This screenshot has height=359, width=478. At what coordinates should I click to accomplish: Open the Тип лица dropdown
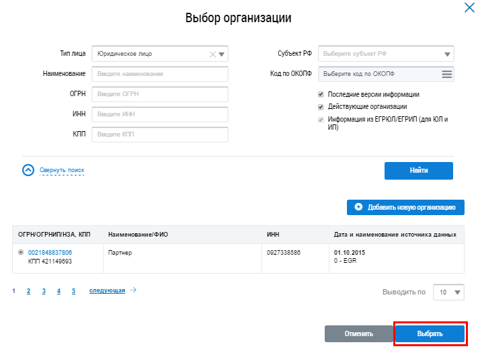[x=223, y=54]
